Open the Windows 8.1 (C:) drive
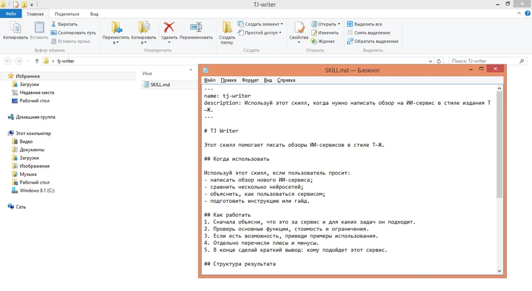Image resolution: width=532 pixels, height=291 pixels. click(x=37, y=191)
